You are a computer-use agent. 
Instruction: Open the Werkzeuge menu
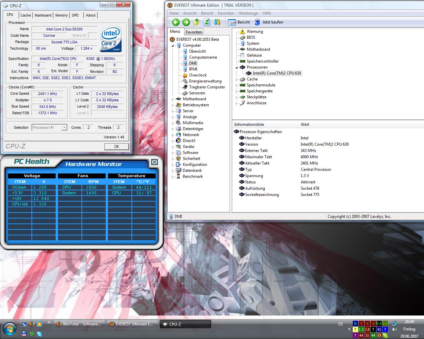pyautogui.click(x=248, y=13)
